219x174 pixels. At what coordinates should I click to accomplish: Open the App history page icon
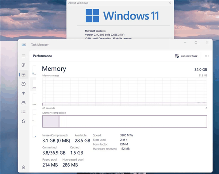tap(23, 84)
